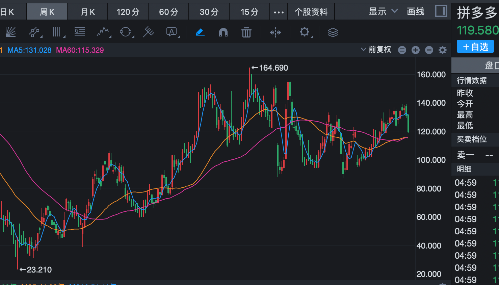Delete all drawings with trash icon
This screenshot has height=285, width=499.
246,32
